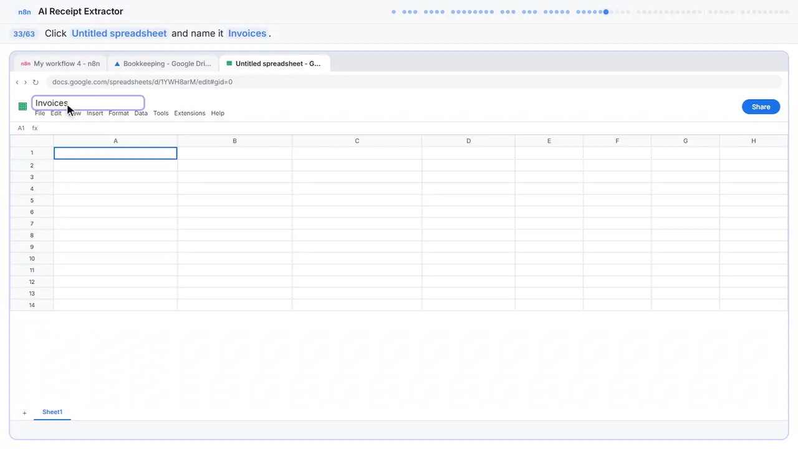Select row 7 header

[x=32, y=224]
